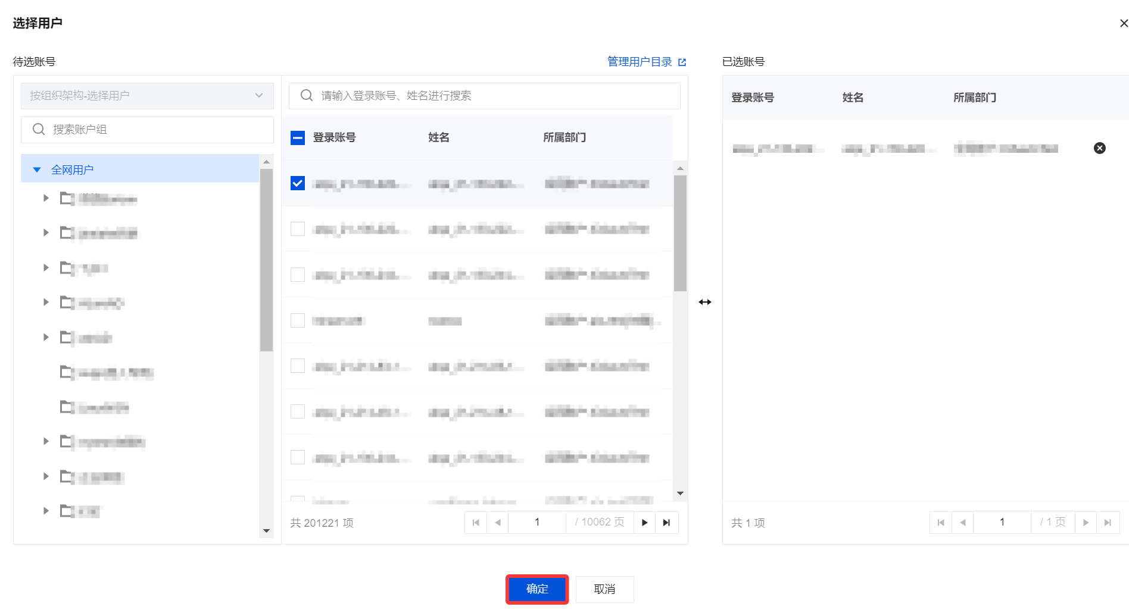Remove the selected account with the X icon
The image size is (1129, 610).
tap(1099, 148)
